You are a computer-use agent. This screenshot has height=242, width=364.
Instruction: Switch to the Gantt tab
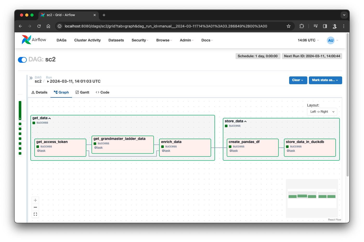pyautogui.click(x=82, y=92)
